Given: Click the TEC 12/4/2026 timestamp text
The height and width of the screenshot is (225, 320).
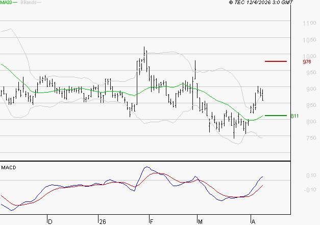Looking at the screenshot, I should point(261,3).
